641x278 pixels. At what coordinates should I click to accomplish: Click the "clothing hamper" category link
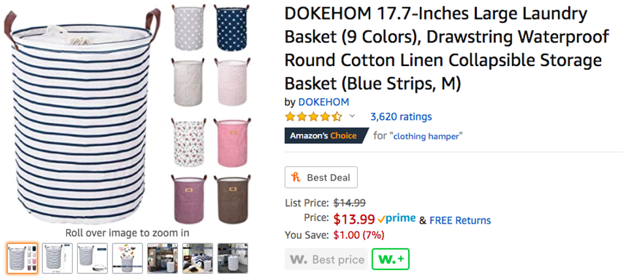click(427, 136)
